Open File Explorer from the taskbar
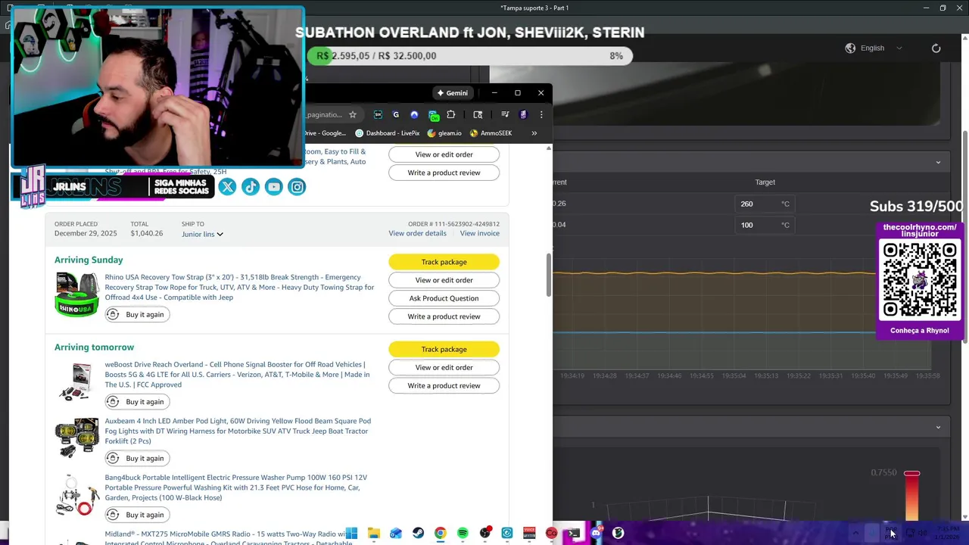The width and height of the screenshot is (969, 545). [373, 534]
